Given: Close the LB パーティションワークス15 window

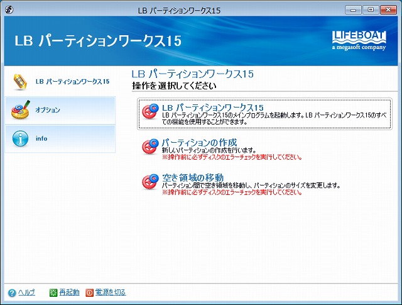Looking at the screenshot, I should [x=388, y=10].
